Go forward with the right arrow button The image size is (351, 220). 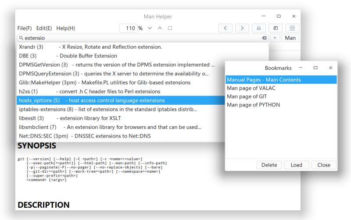pos(242,28)
